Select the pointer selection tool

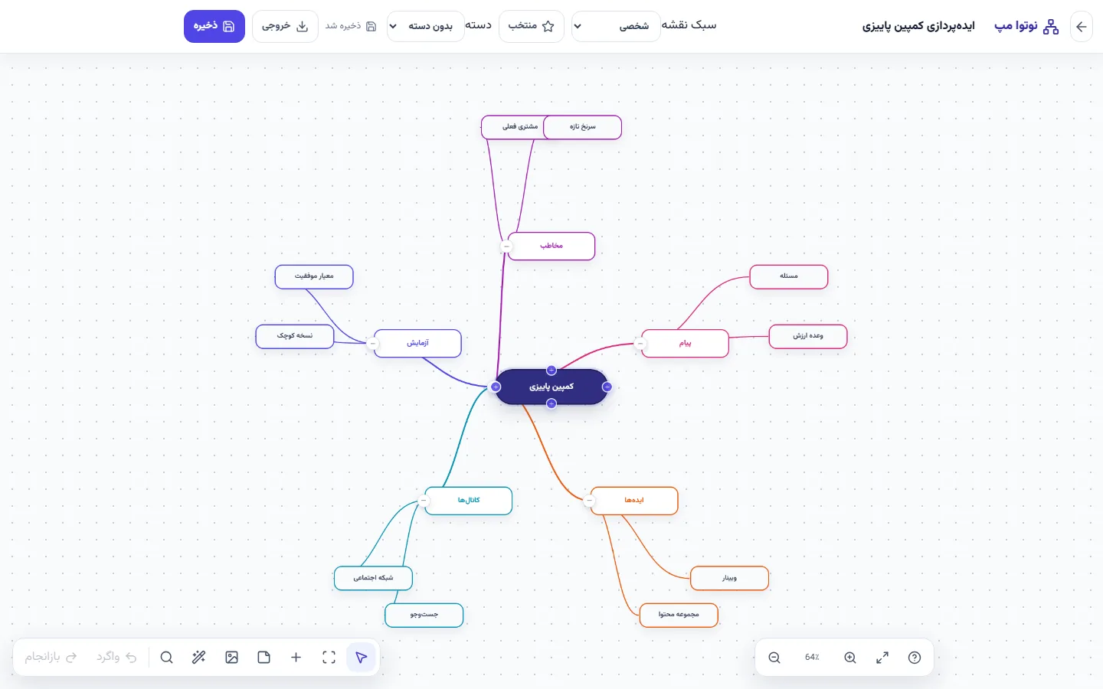point(361,658)
